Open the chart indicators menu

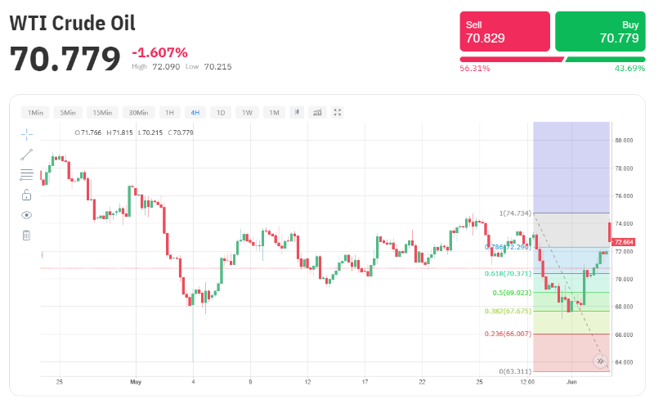[x=317, y=112]
